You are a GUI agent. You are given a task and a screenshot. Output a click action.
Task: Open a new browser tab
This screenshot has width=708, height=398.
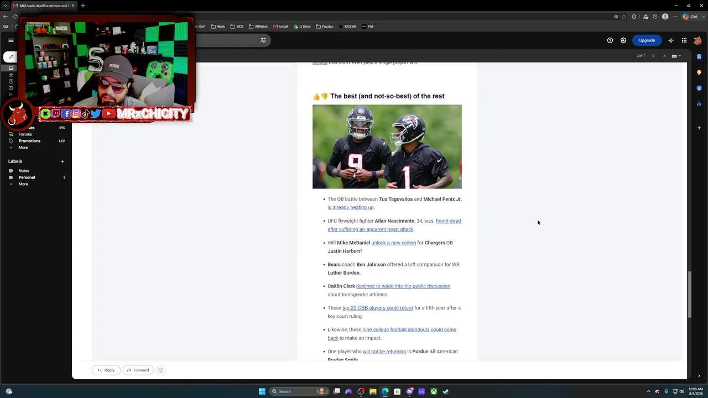pos(83,6)
